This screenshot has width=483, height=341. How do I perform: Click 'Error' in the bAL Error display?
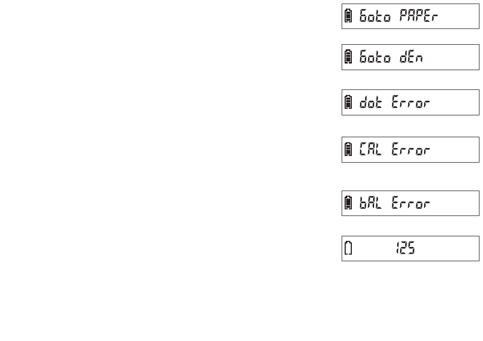tap(411, 203)
